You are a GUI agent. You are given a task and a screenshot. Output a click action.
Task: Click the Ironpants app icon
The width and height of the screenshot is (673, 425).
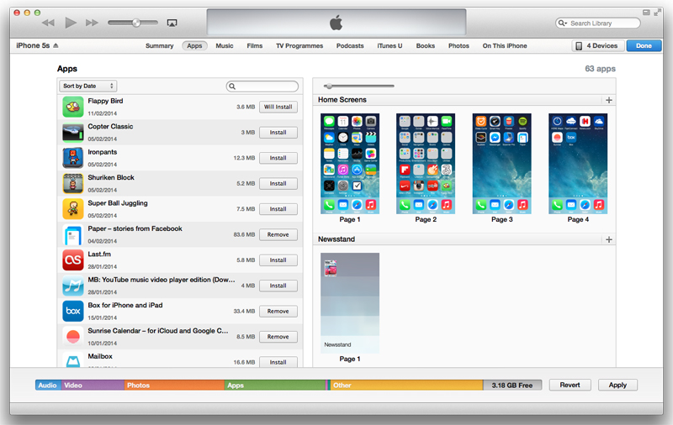[x=73, y=158]
